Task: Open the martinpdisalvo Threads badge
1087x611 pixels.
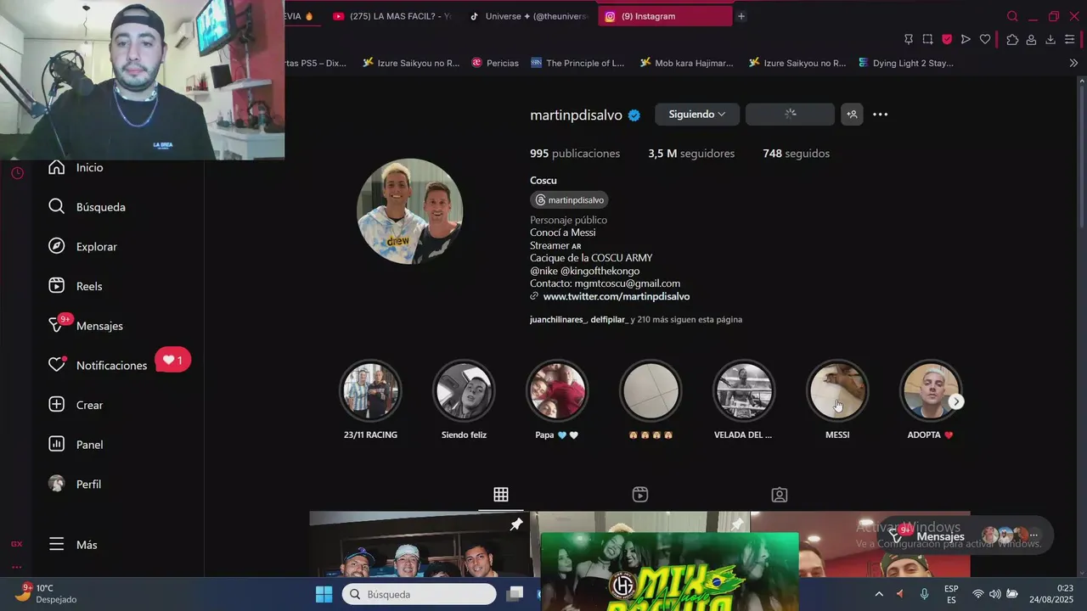Action: tap(569, 200)
